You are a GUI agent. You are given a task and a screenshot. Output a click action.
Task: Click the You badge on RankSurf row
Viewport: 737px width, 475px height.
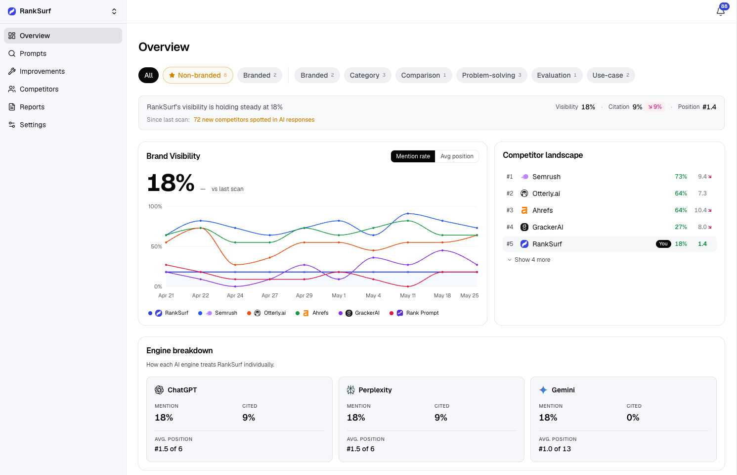click(x=663, y=244)
